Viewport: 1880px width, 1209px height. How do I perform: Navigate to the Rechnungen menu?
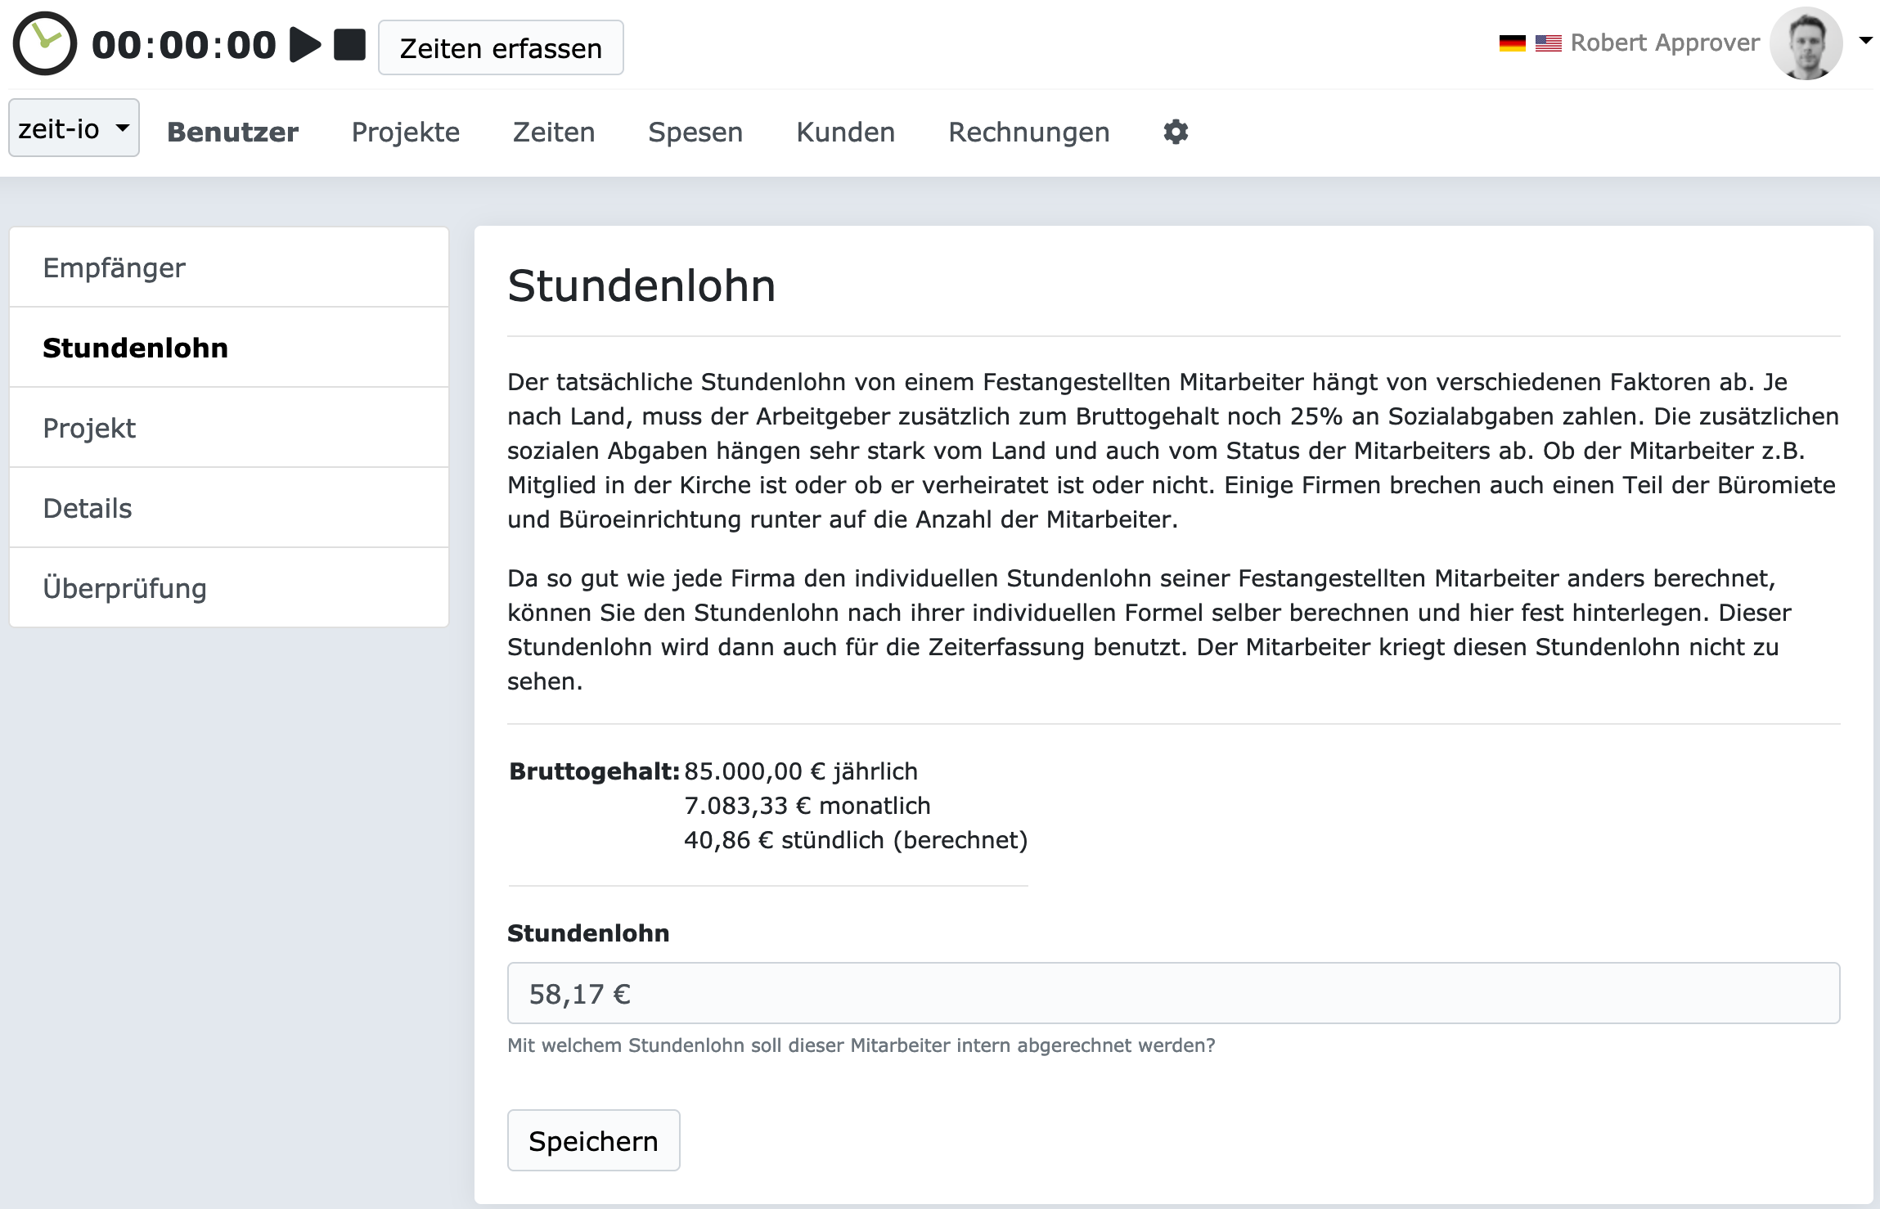pyautogui.click(x=1028, y=132)
